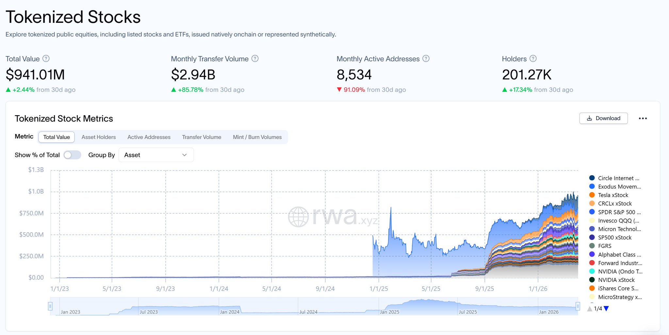
Task: Click the $941.01M total value figure
Action: point(35,75)
